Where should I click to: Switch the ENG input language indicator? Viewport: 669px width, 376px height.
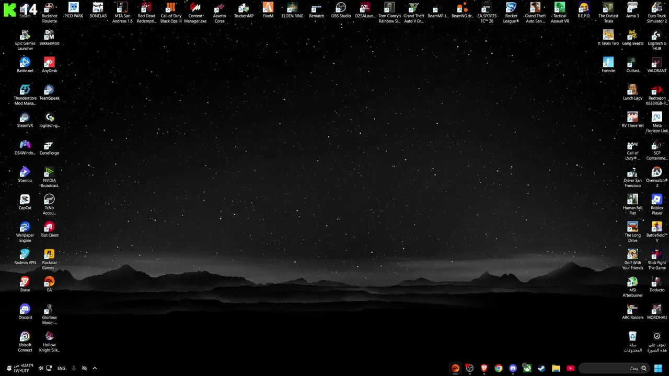pos(61,368)
